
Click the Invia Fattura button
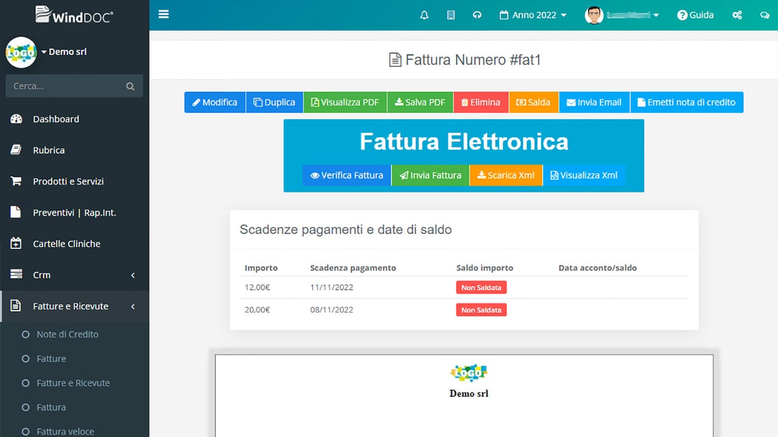430,175
